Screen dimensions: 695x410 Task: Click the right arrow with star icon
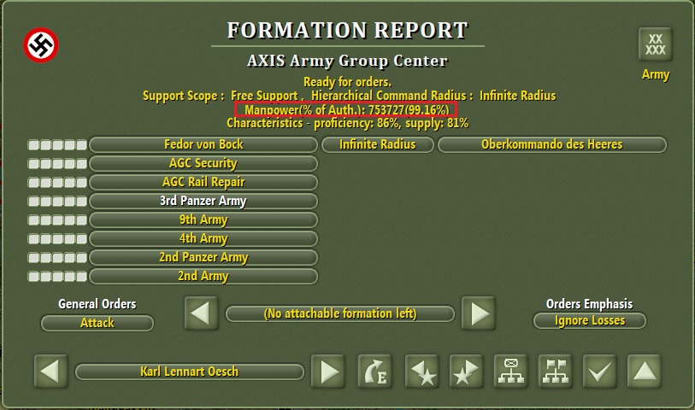(x=466, y=371)
